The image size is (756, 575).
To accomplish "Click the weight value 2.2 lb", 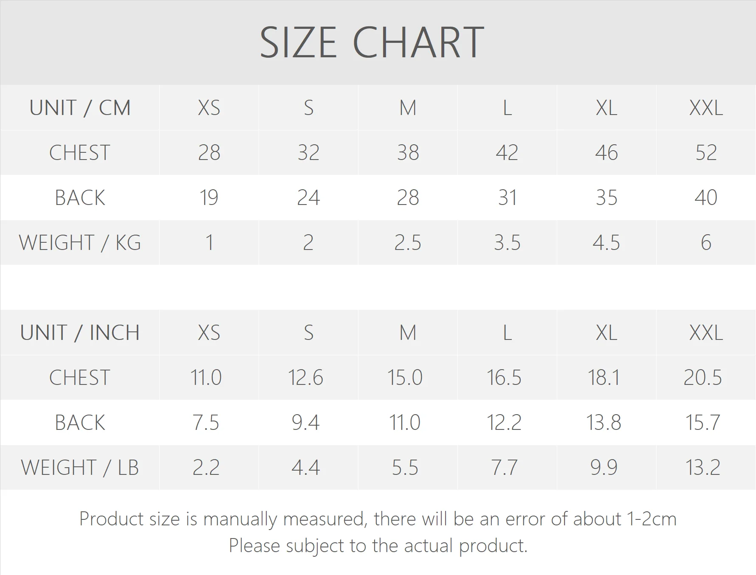I will [206, 468].
